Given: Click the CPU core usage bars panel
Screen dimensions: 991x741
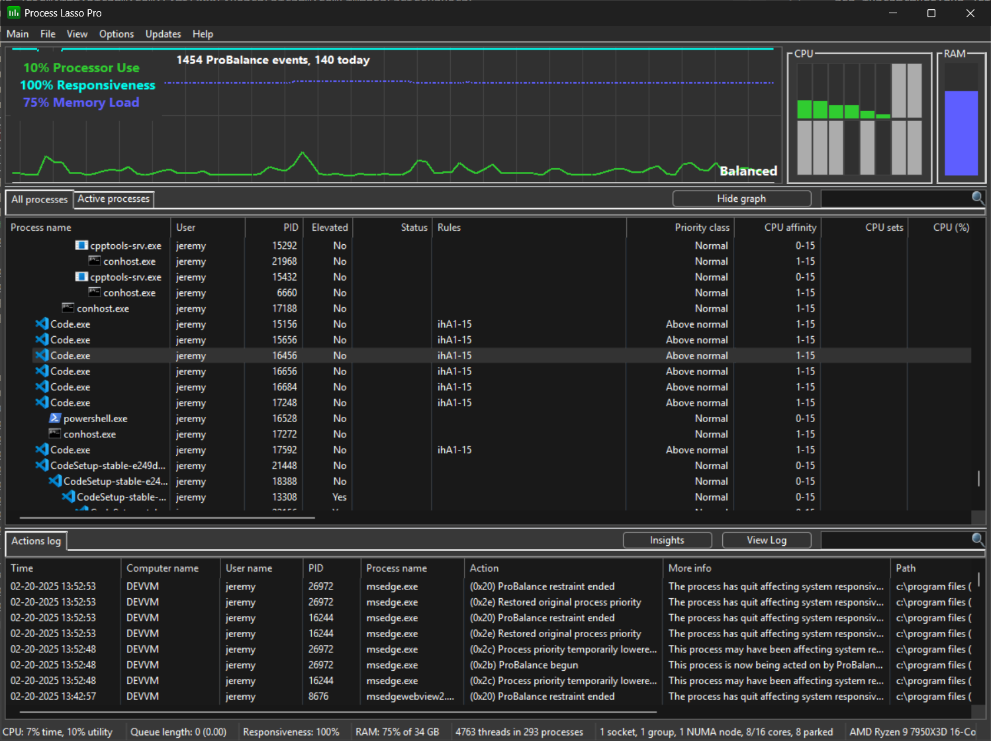Looking at the screenshot, I should [x=859, y=118].
